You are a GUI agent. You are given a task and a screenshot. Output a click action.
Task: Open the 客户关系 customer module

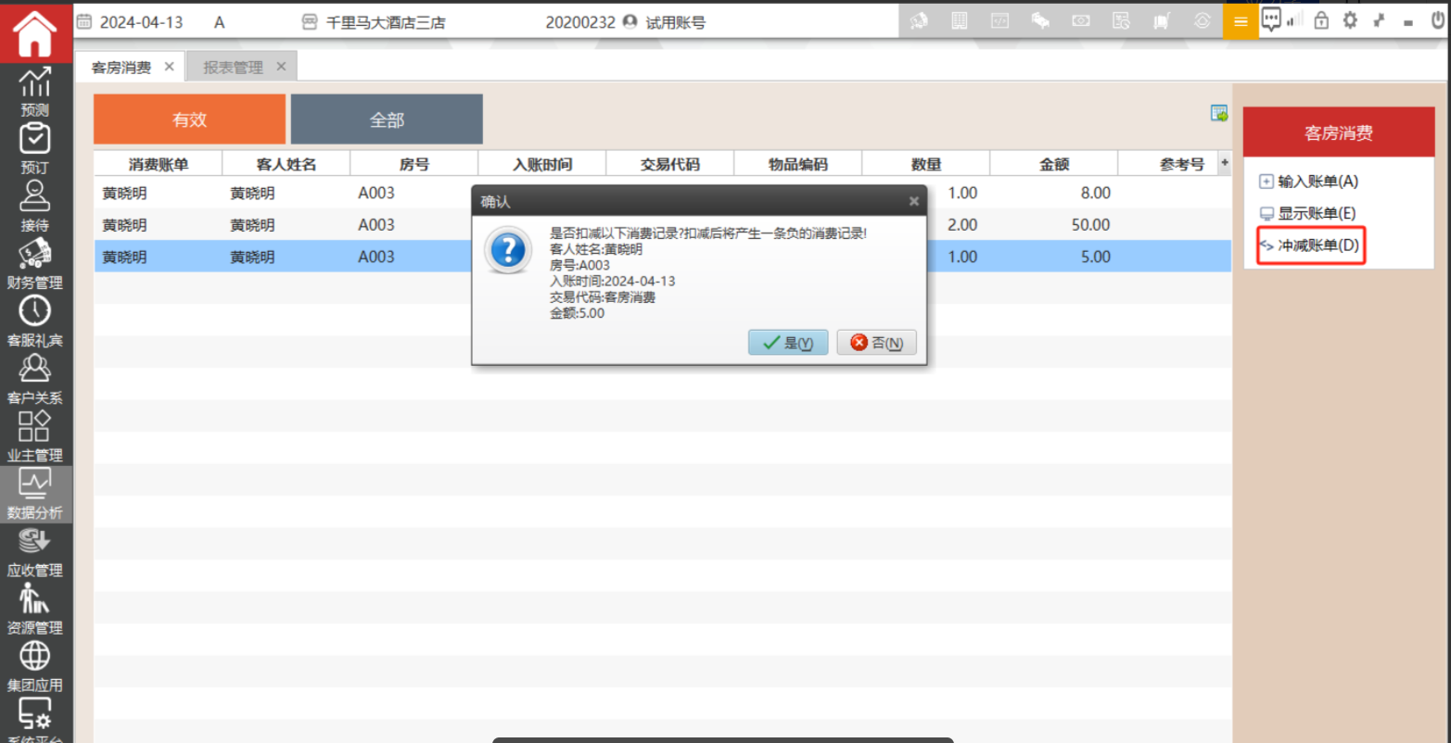point(35,379)
